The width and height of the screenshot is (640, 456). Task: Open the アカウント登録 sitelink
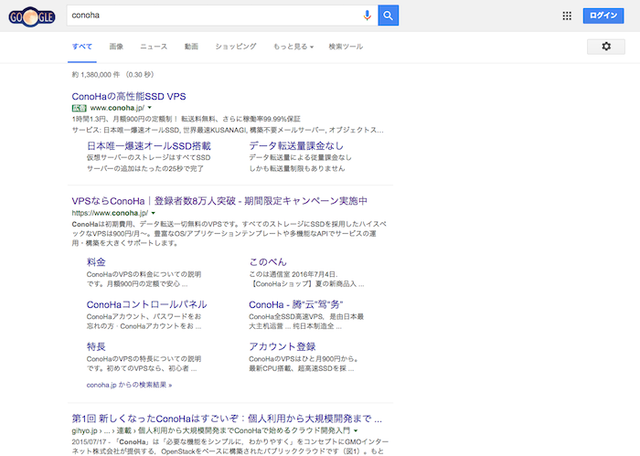click(283, 346)
